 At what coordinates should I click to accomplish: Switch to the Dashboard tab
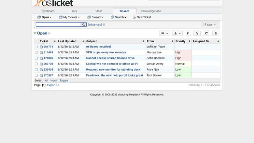click(x=48, y=11)
